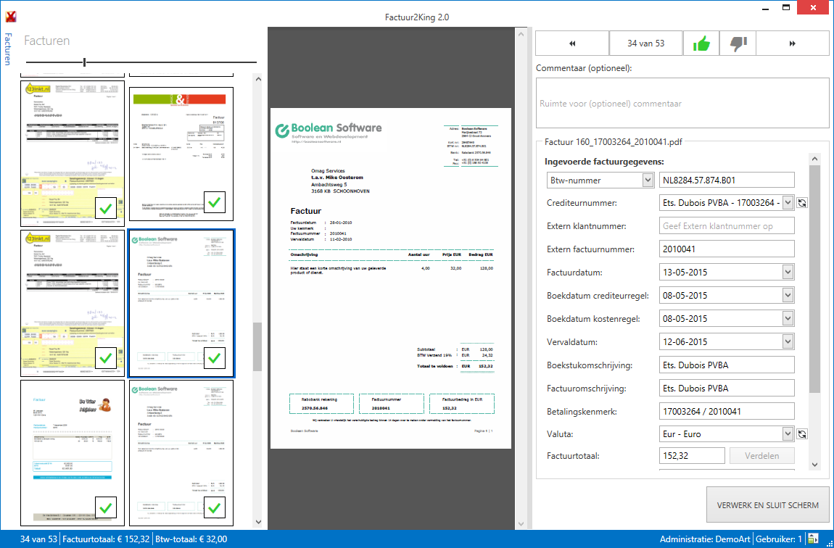Click the Factuur2King app icon
Screen dimensions: 834x548
click(10, 17)
